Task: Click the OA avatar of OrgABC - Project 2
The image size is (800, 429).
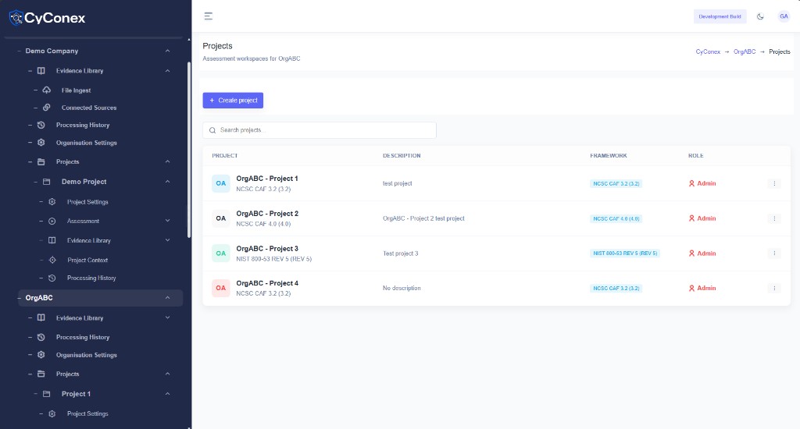Action: [x=221, y=218]
